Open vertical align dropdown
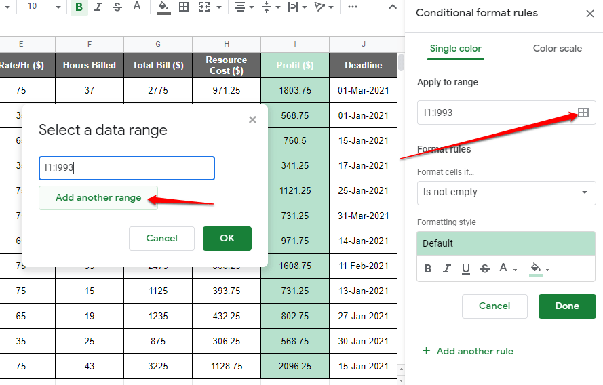Viewport: 603px width, 385px height. coord(271,7)
